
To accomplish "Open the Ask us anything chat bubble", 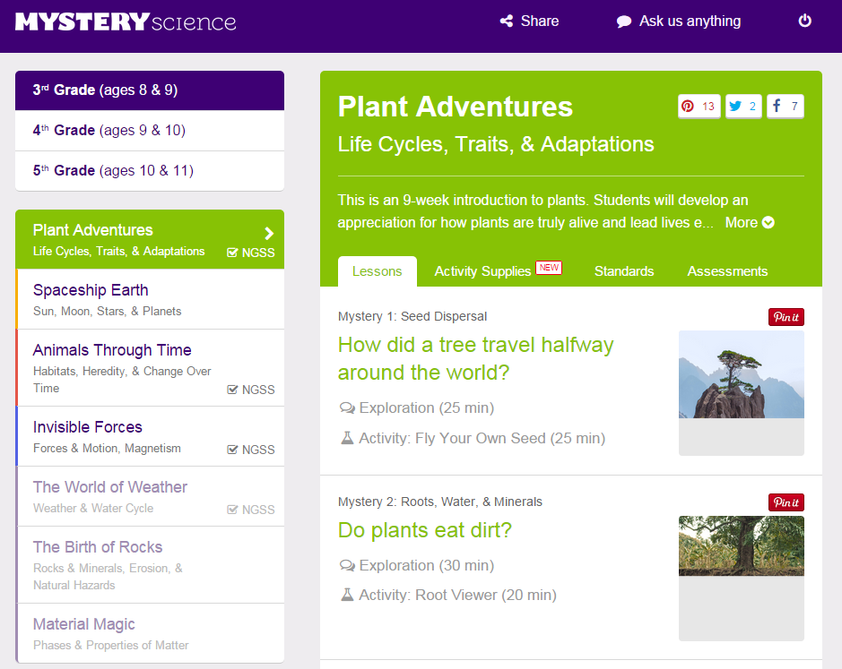I will click(622, 21).
